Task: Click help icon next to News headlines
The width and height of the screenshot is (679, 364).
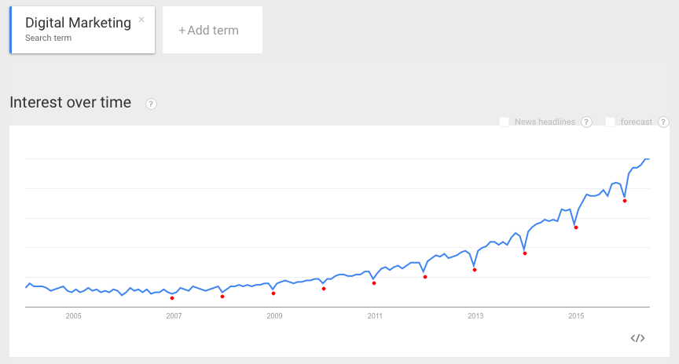Action: [586, 122]
